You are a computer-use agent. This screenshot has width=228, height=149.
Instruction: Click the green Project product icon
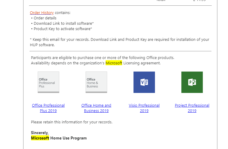(x=192, y=82)
